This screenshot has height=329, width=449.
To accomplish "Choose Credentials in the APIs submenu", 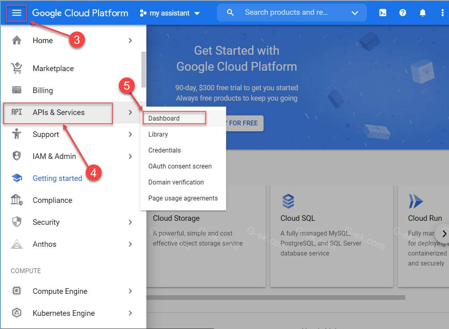I will pyautogui.click(x=164, y=150).
